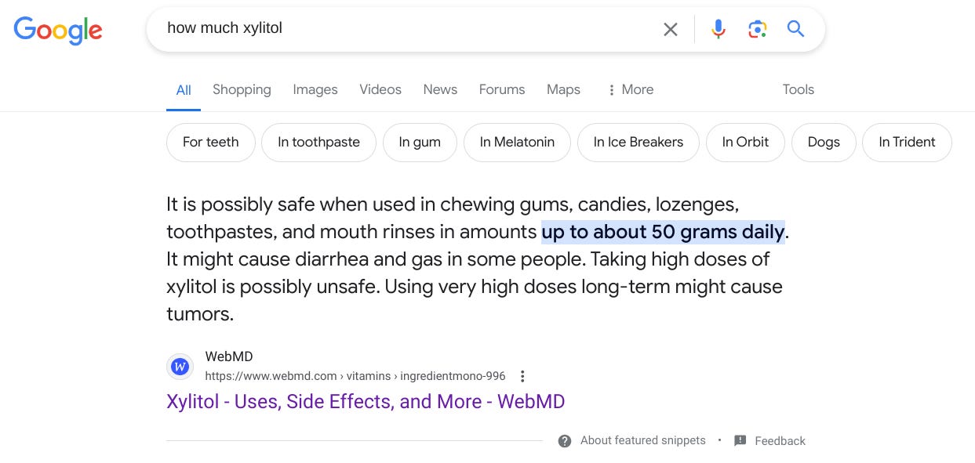Open 'Xylitol - Uses, Side Effects, and More' link

366,402
